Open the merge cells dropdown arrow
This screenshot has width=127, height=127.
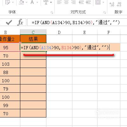104,2
